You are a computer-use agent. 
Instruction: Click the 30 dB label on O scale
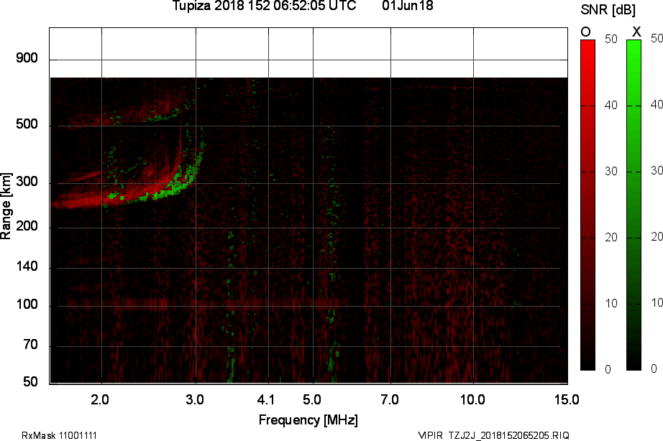click(x=611, y=171)
